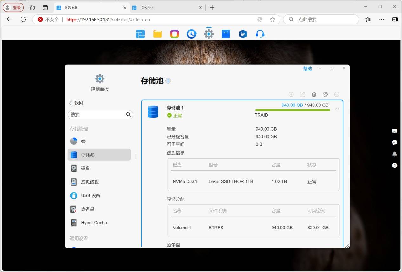Open storage pool settings gear icon
This screenshot has height=272, width=402.
coord(325,94)
